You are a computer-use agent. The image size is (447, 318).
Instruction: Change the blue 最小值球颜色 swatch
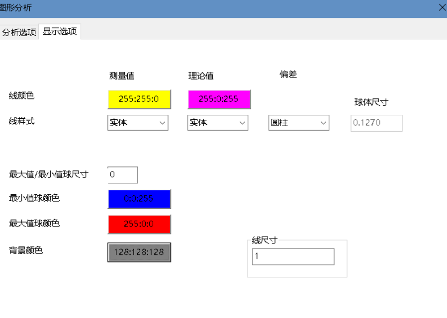[x=139, y=199]
